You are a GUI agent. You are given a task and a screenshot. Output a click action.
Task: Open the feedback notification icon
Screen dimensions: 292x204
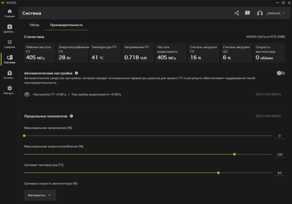click(x=247, y=13)
